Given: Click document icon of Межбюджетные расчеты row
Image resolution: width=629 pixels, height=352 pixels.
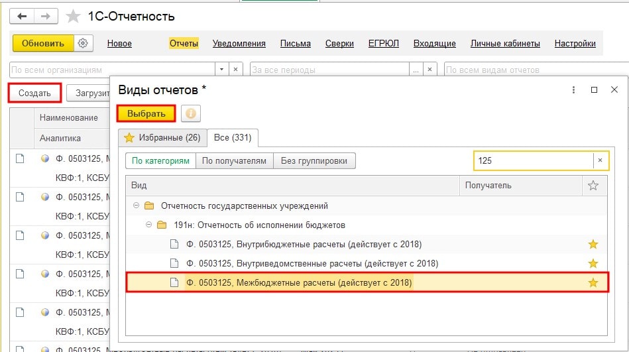Looking at the screenshot, I should point(174,283).
